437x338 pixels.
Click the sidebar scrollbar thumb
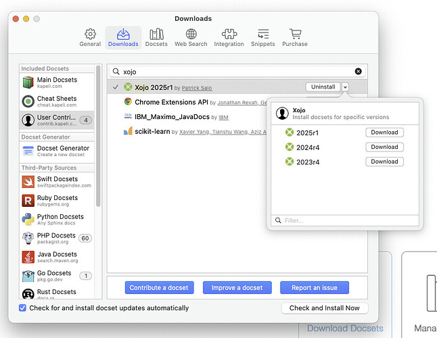pos(98,136)
